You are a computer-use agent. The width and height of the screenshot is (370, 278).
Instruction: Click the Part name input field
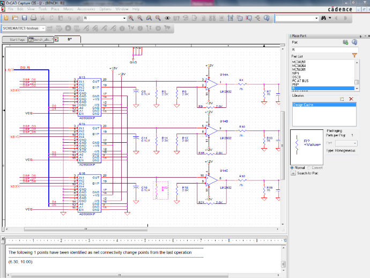325,49
